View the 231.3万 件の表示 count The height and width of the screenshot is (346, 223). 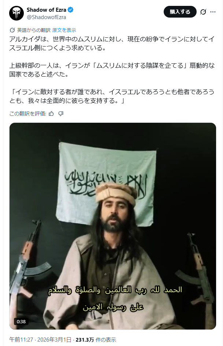click(96, 340)
